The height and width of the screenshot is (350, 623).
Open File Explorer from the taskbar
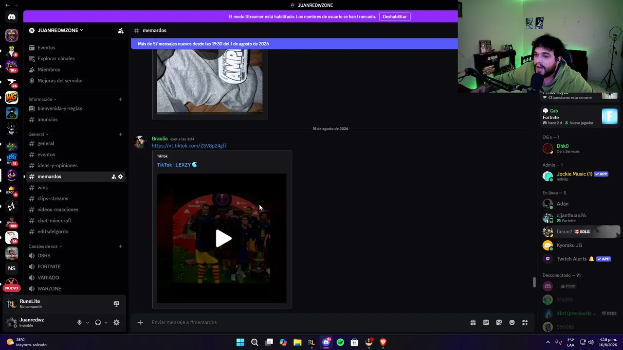(297, 342)
